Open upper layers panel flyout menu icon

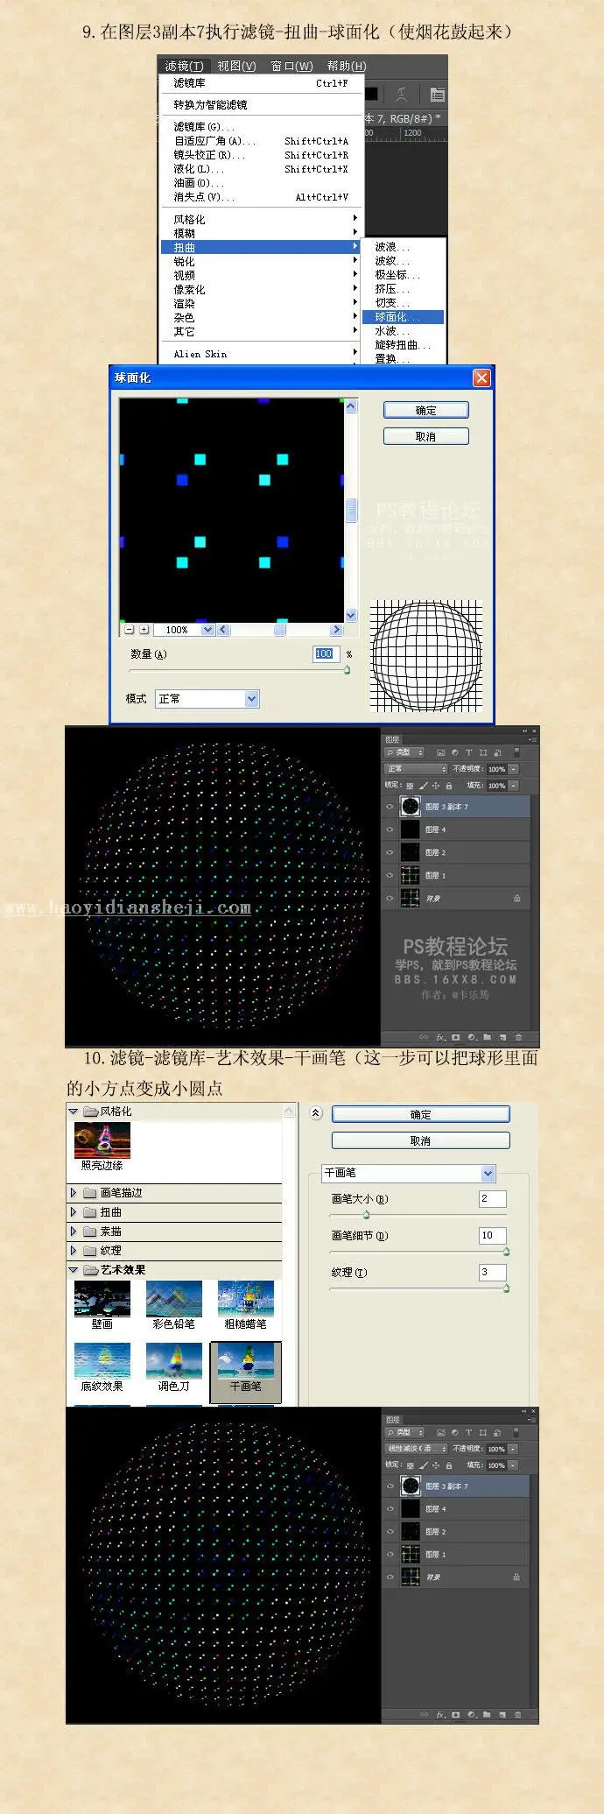(532, 739)
